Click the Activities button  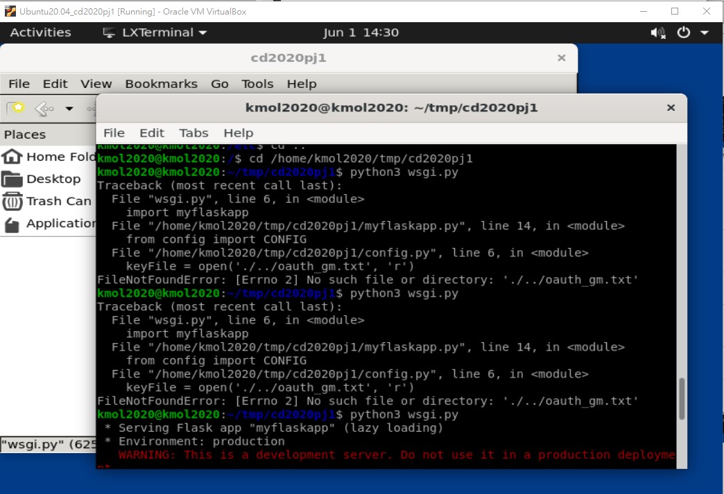coord(40,33)
